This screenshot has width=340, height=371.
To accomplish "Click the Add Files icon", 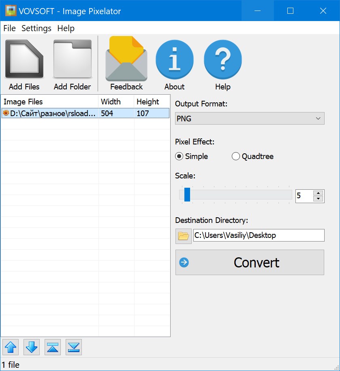I will [24, 59].
